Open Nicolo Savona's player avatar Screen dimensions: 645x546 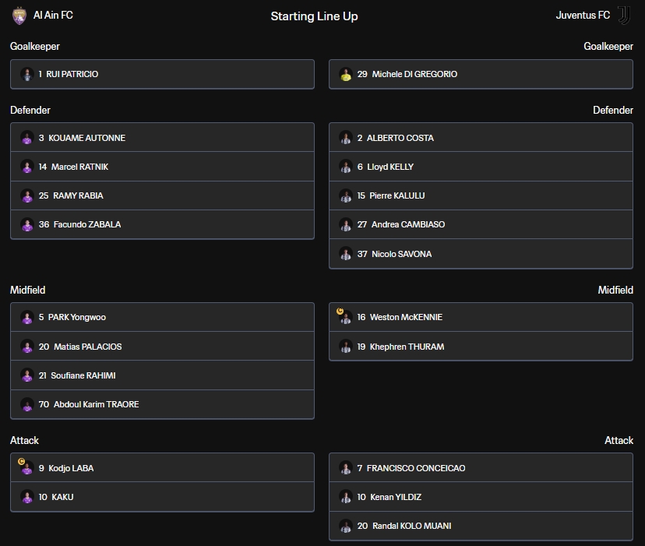pos(346,254)
